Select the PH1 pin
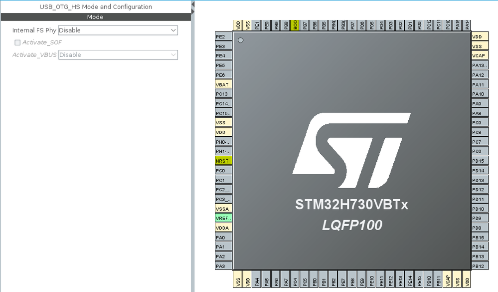The height and width of the screenshot is (292, 498). tap(224, 151)
